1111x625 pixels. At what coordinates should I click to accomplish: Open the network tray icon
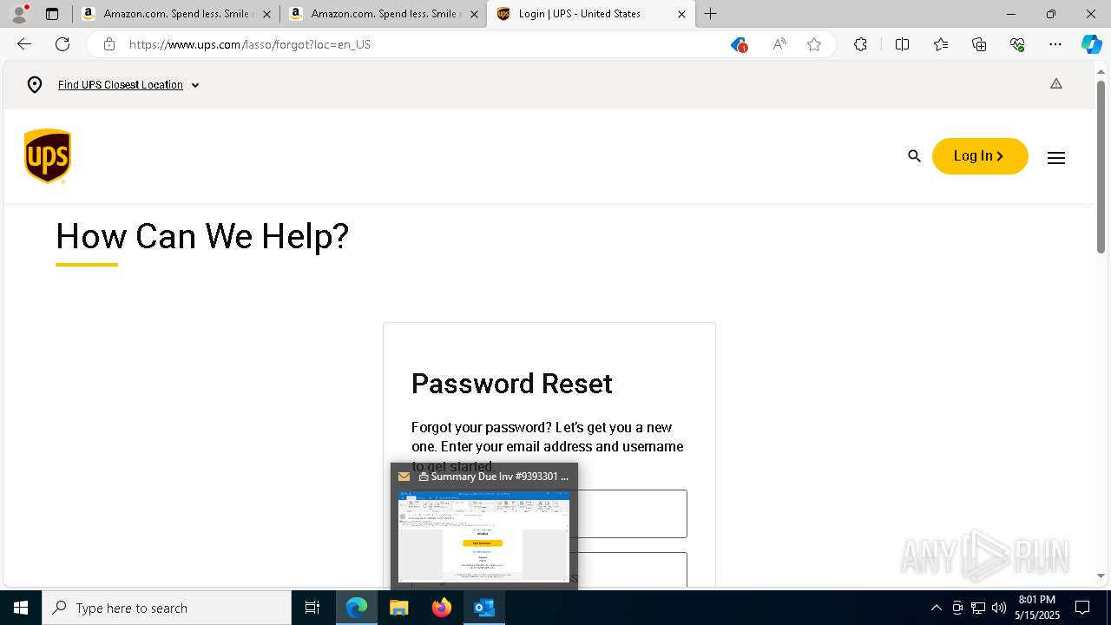[x=978, y=608]
